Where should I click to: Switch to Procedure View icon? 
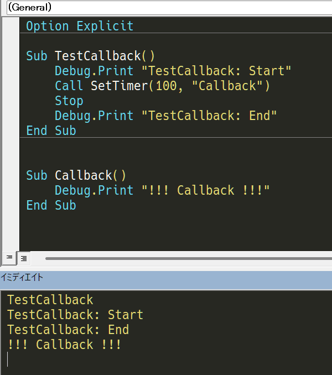9,258
